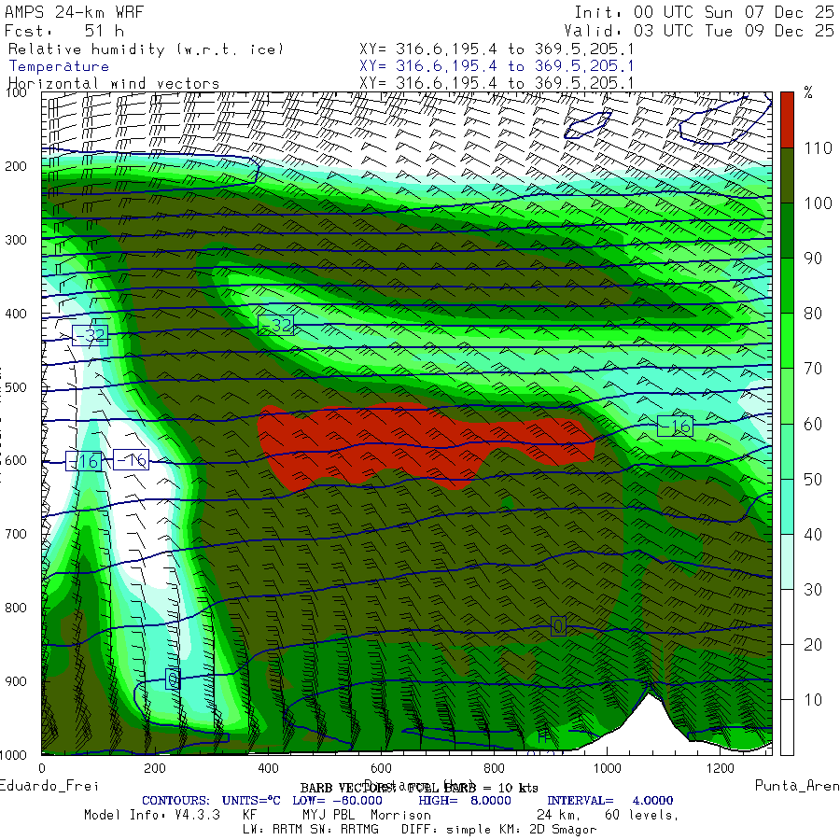This screenshot has width=840, height=840.
Task: Click the -32 contour label near 400 km distance
Action: (276, 325)
